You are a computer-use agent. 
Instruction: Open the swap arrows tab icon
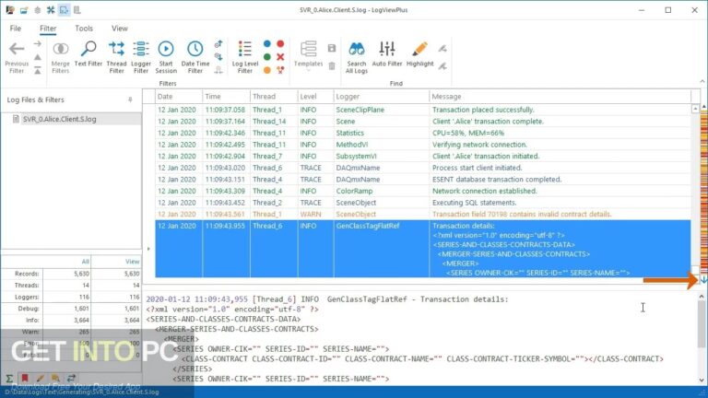pos(71,378)
